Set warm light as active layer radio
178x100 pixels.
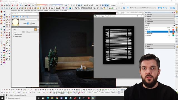(x=146, y=32)
